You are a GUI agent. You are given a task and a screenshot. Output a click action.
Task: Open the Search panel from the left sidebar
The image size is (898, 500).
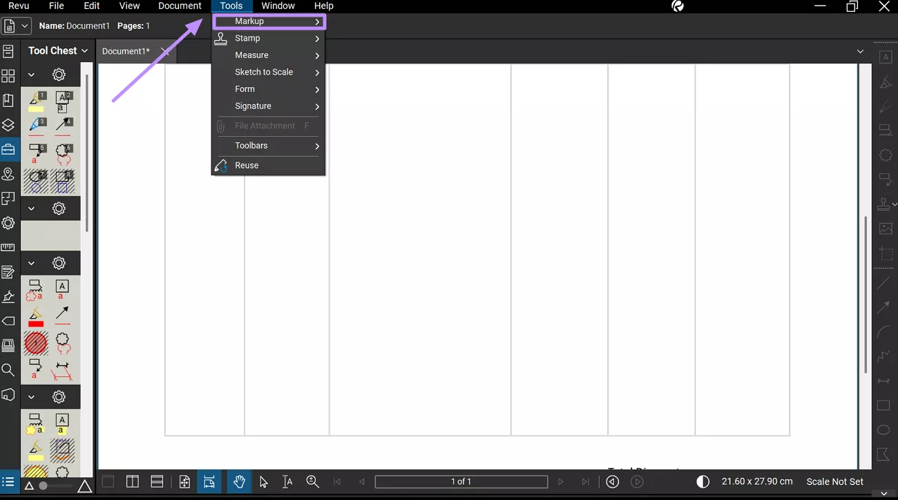(8, 370)
